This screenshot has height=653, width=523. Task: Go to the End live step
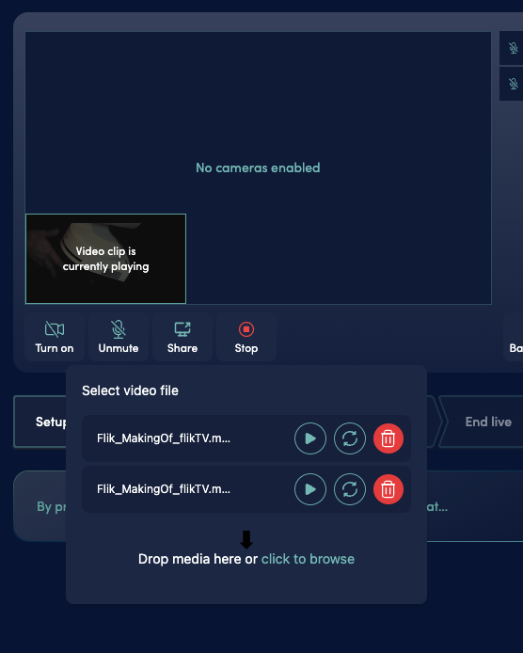tap(488, 422)
